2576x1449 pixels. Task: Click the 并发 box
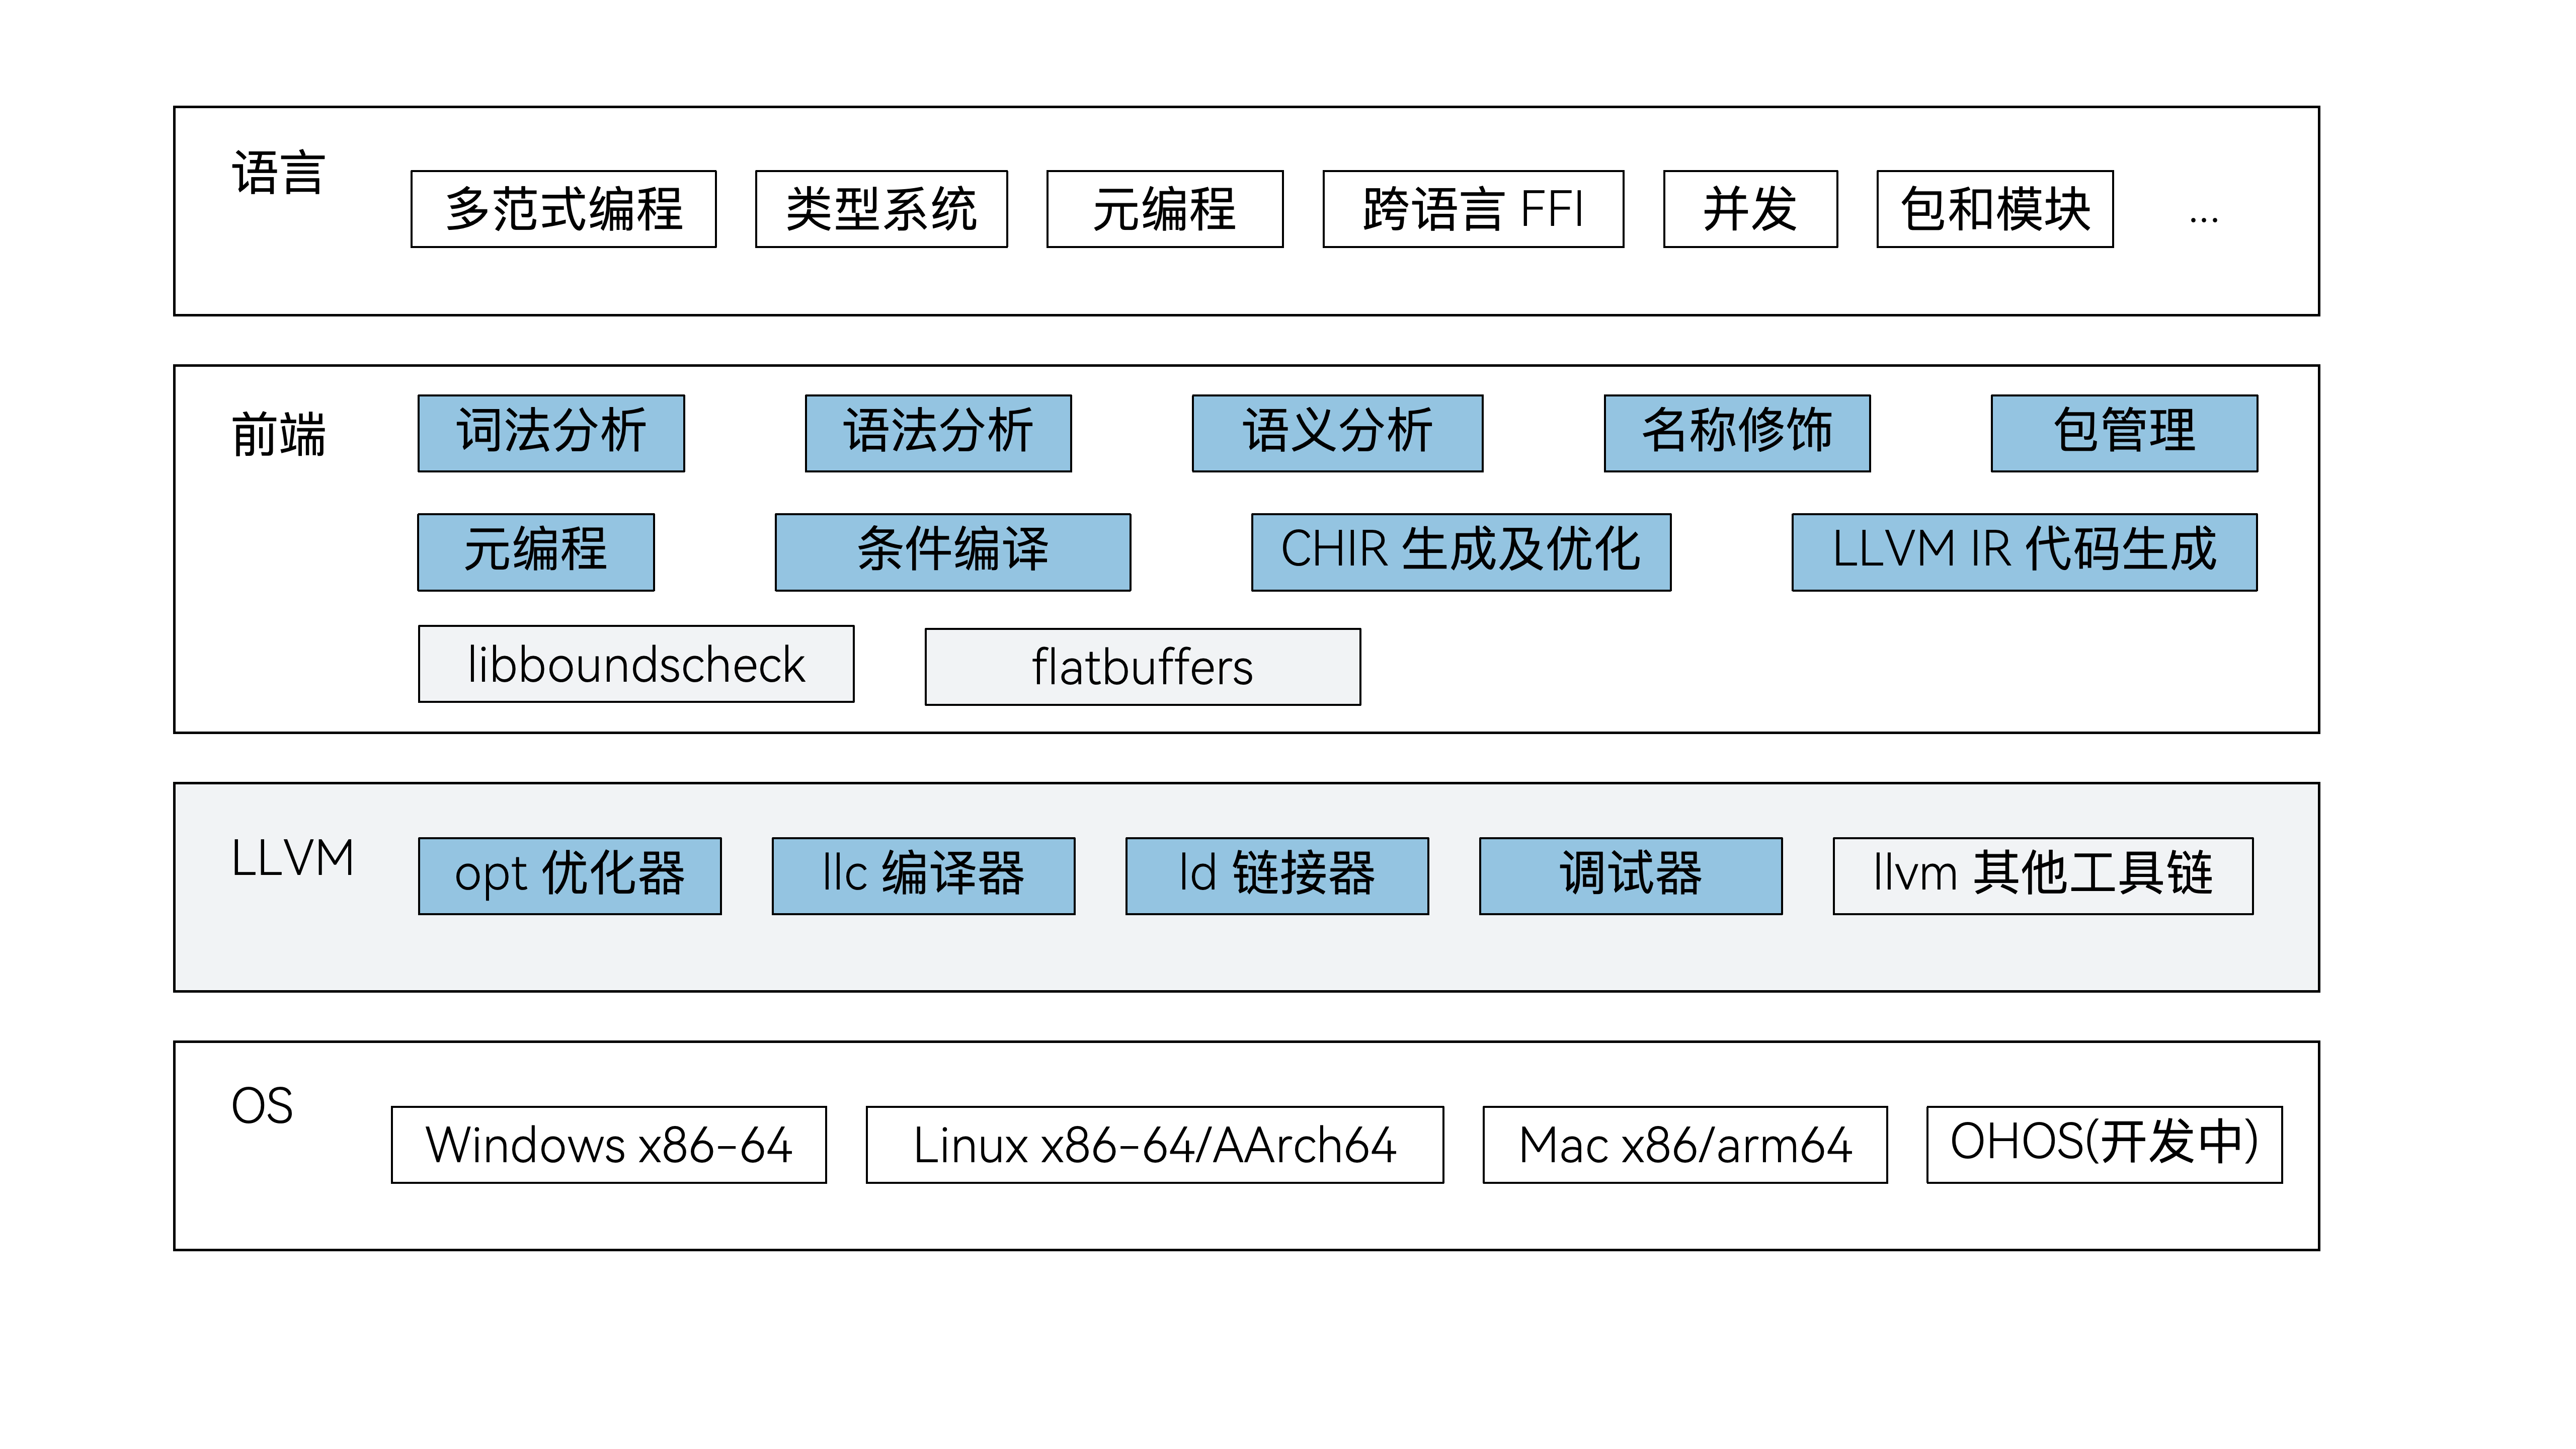coord(1750,209)
